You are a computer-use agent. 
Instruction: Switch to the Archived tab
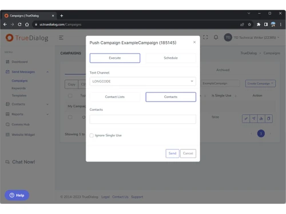click(223, 70)
